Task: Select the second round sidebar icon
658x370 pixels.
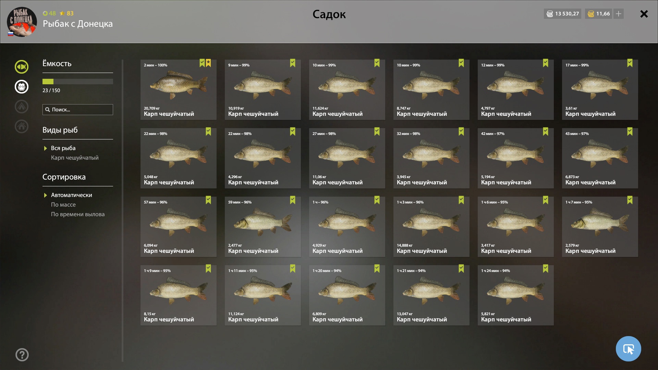Action: [21, 87]
